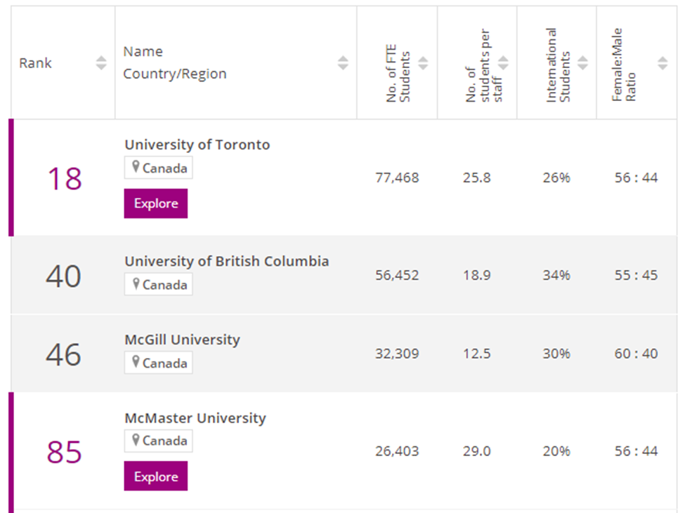685x513 pixels.
Task: Sort table by Rank column arrows
Action: click(101, 63)
